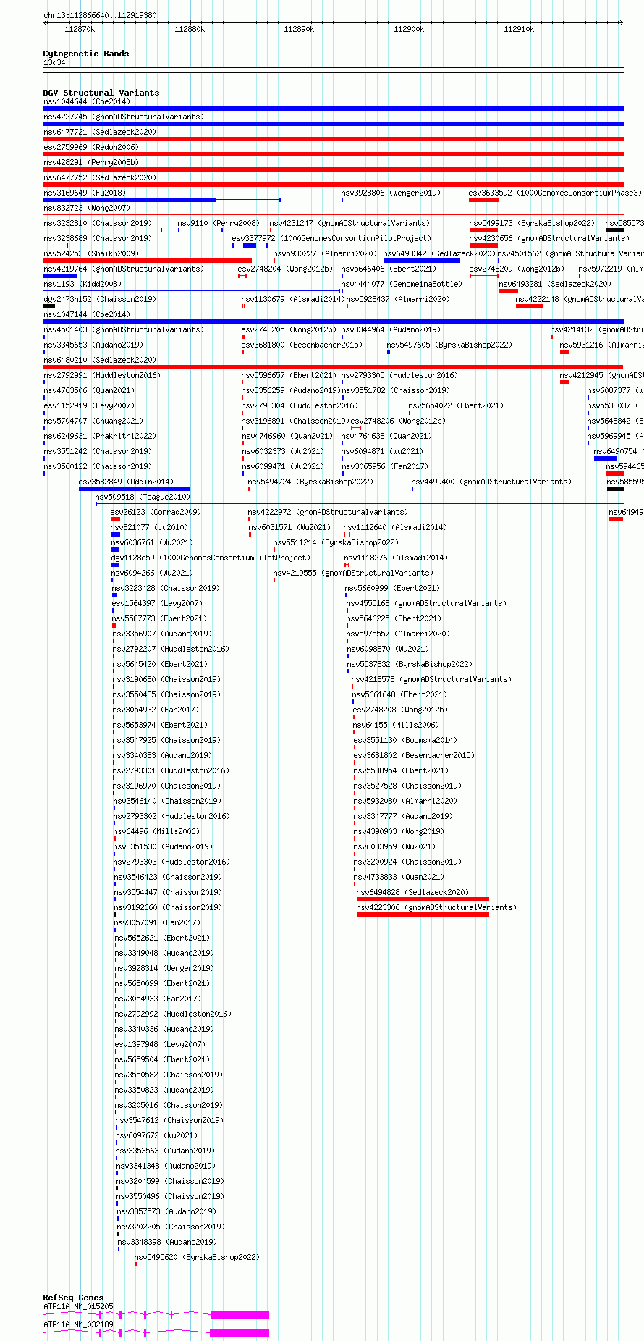Select the red bar under nsv6494828 (Sedlazeck2020)

tap(423, 899)
